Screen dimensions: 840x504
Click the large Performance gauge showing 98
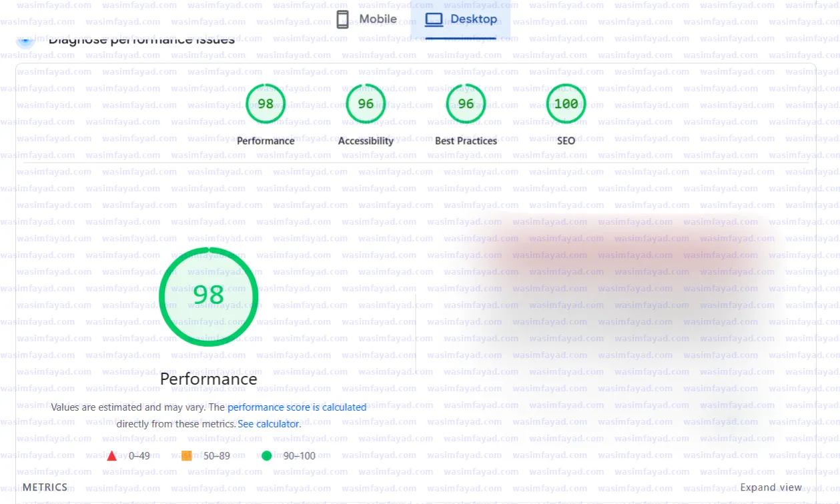[x=208, y=297]
